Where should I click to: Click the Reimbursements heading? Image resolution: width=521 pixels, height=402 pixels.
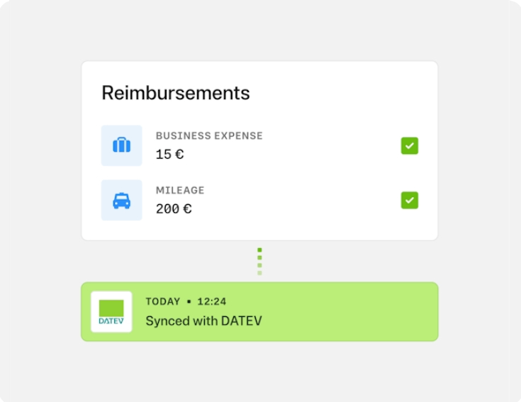tap(176, 93)
